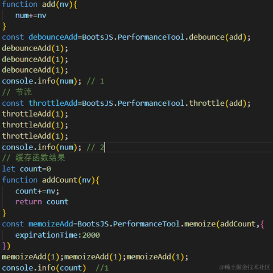Image resolution: width=273 pixels, height=273 pixels.
Task: Click the second throttleAdd(1); call line
Action: pos(35,125)
